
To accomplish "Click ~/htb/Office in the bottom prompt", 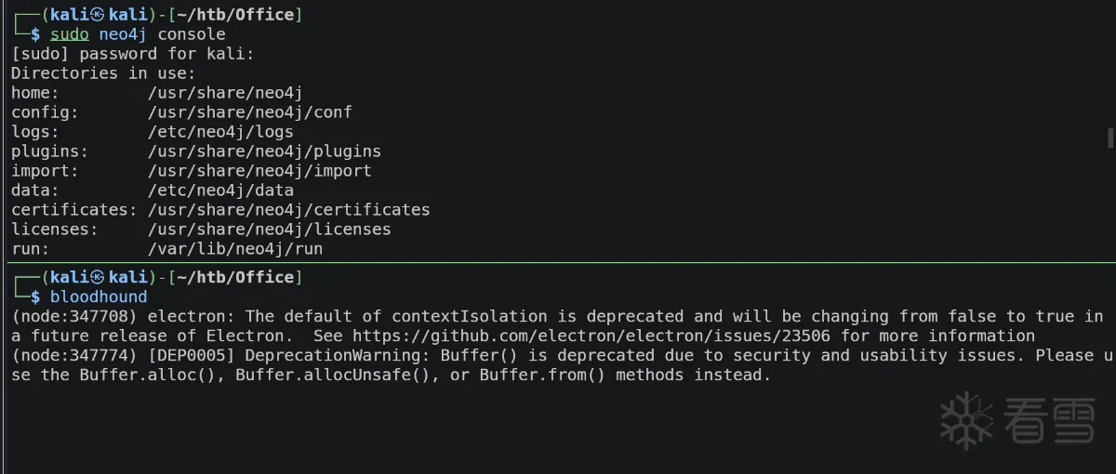I will 235,277.
